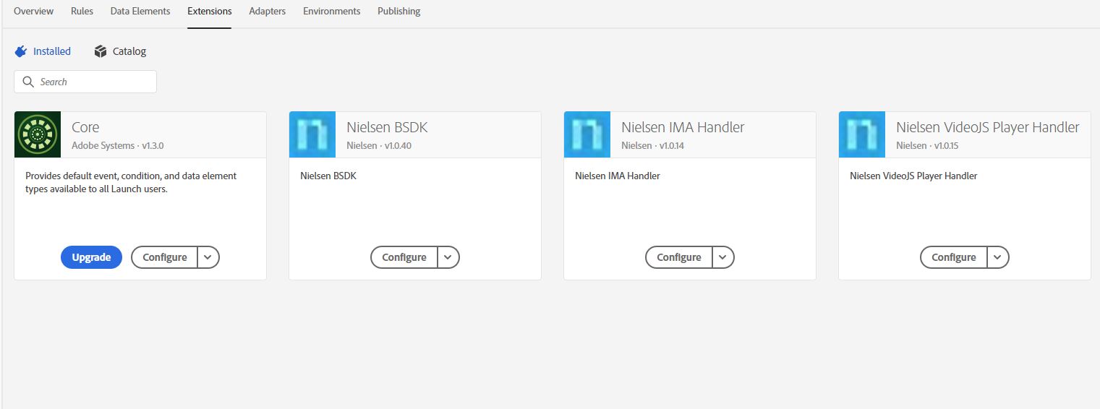Open the Data Elements tab
The height and width of the screenshot is (409, 1100).
140,11
